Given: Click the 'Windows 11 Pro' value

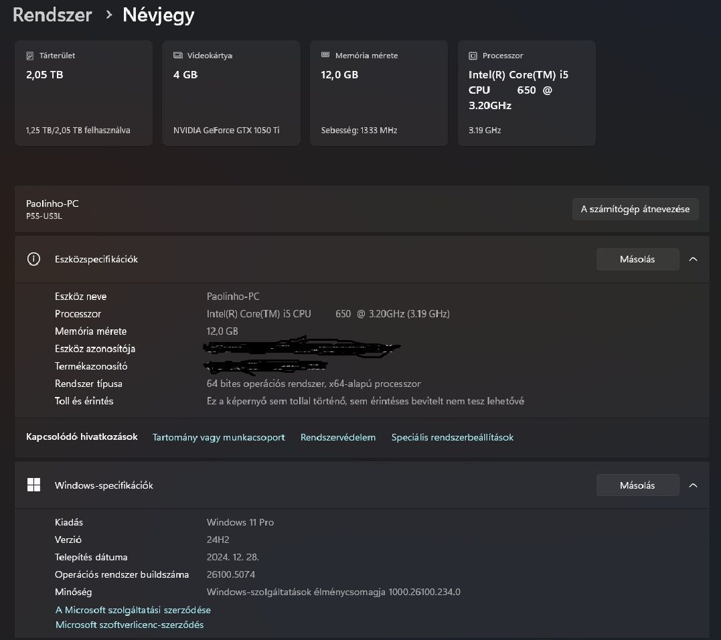Looking at the screenshot, I should point(240,522).
